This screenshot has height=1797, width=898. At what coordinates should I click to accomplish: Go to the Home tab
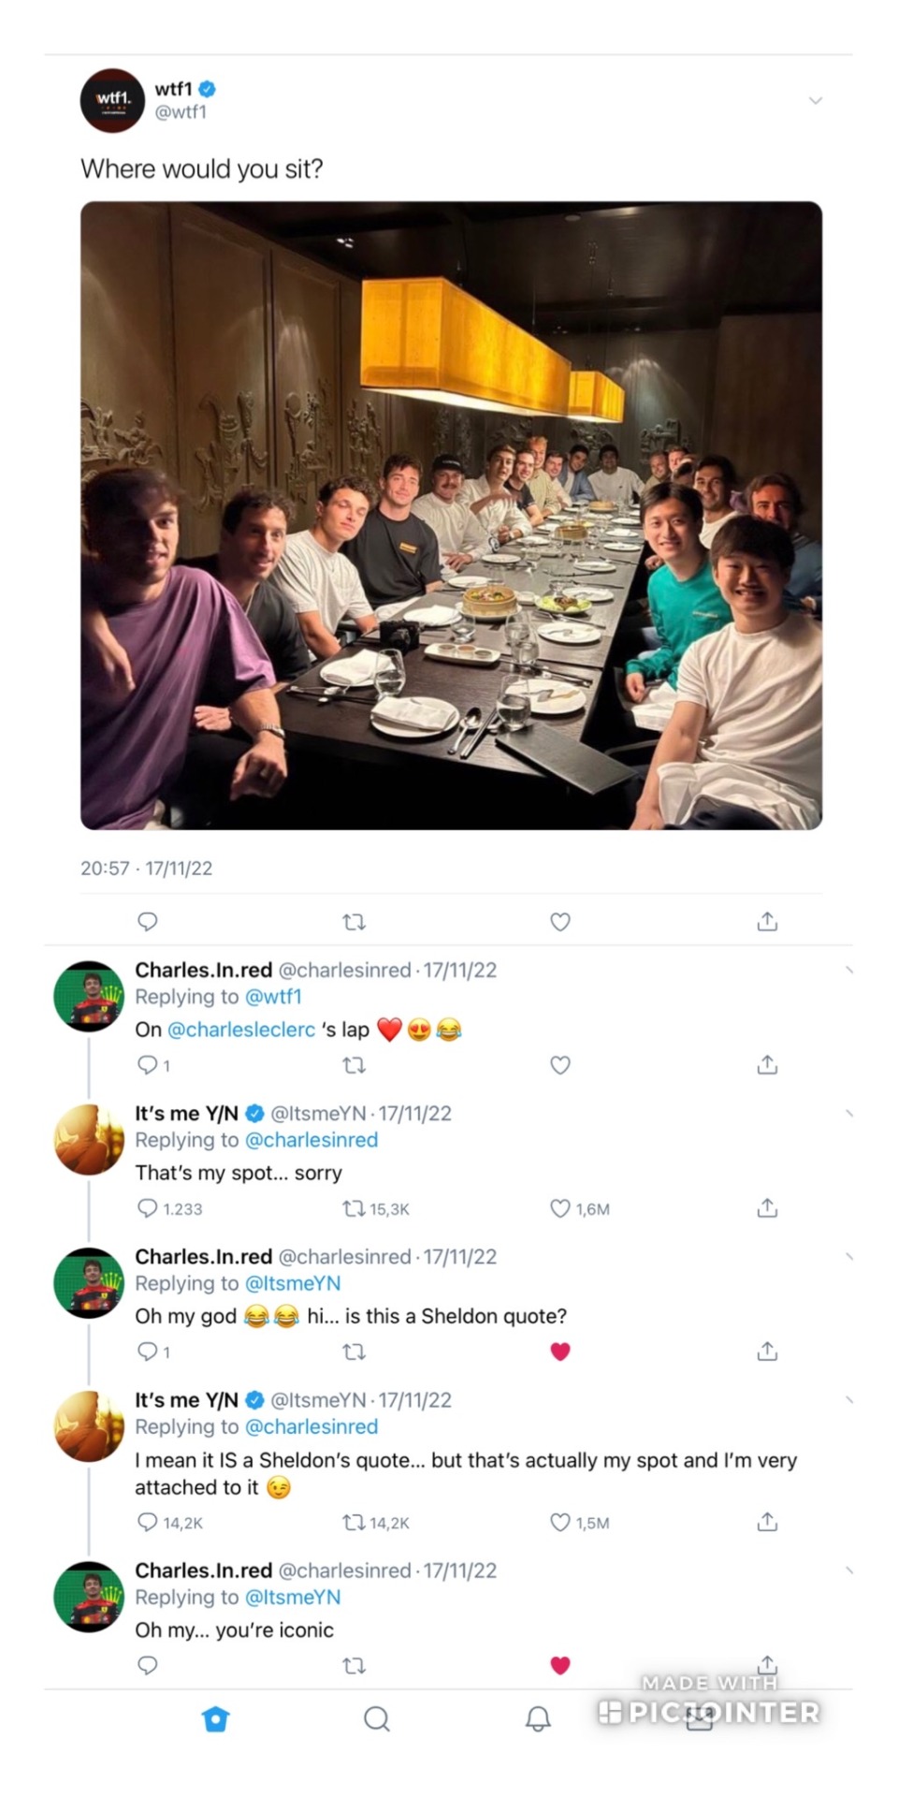pos(216,1718)
